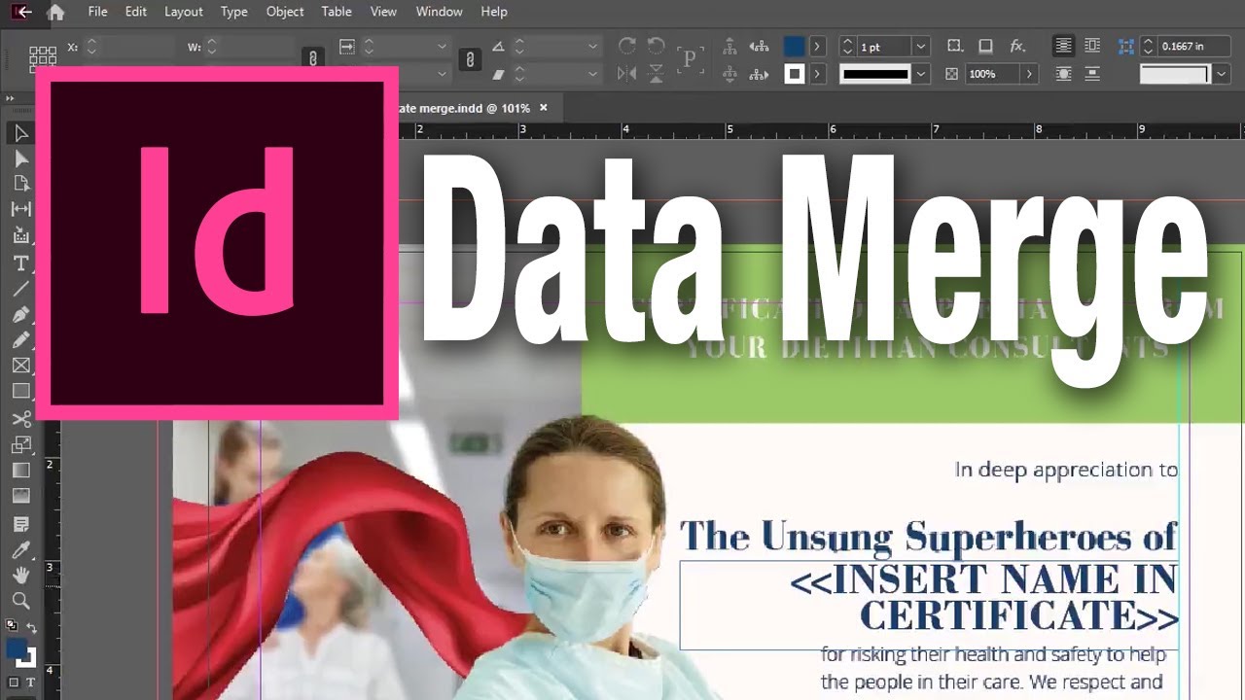Click the corner options icon
This screenshot has height=700, width=1245.
tap(1126, 46)
